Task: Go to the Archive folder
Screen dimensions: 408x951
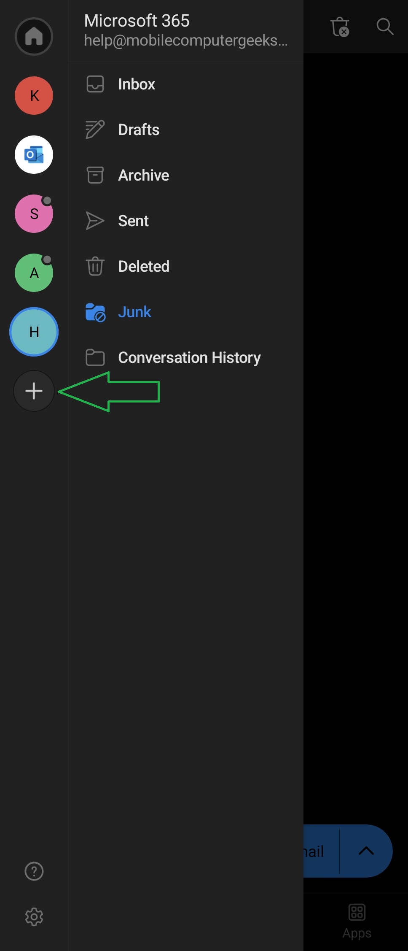Action: pyautogui.click(x=143, y=175)
